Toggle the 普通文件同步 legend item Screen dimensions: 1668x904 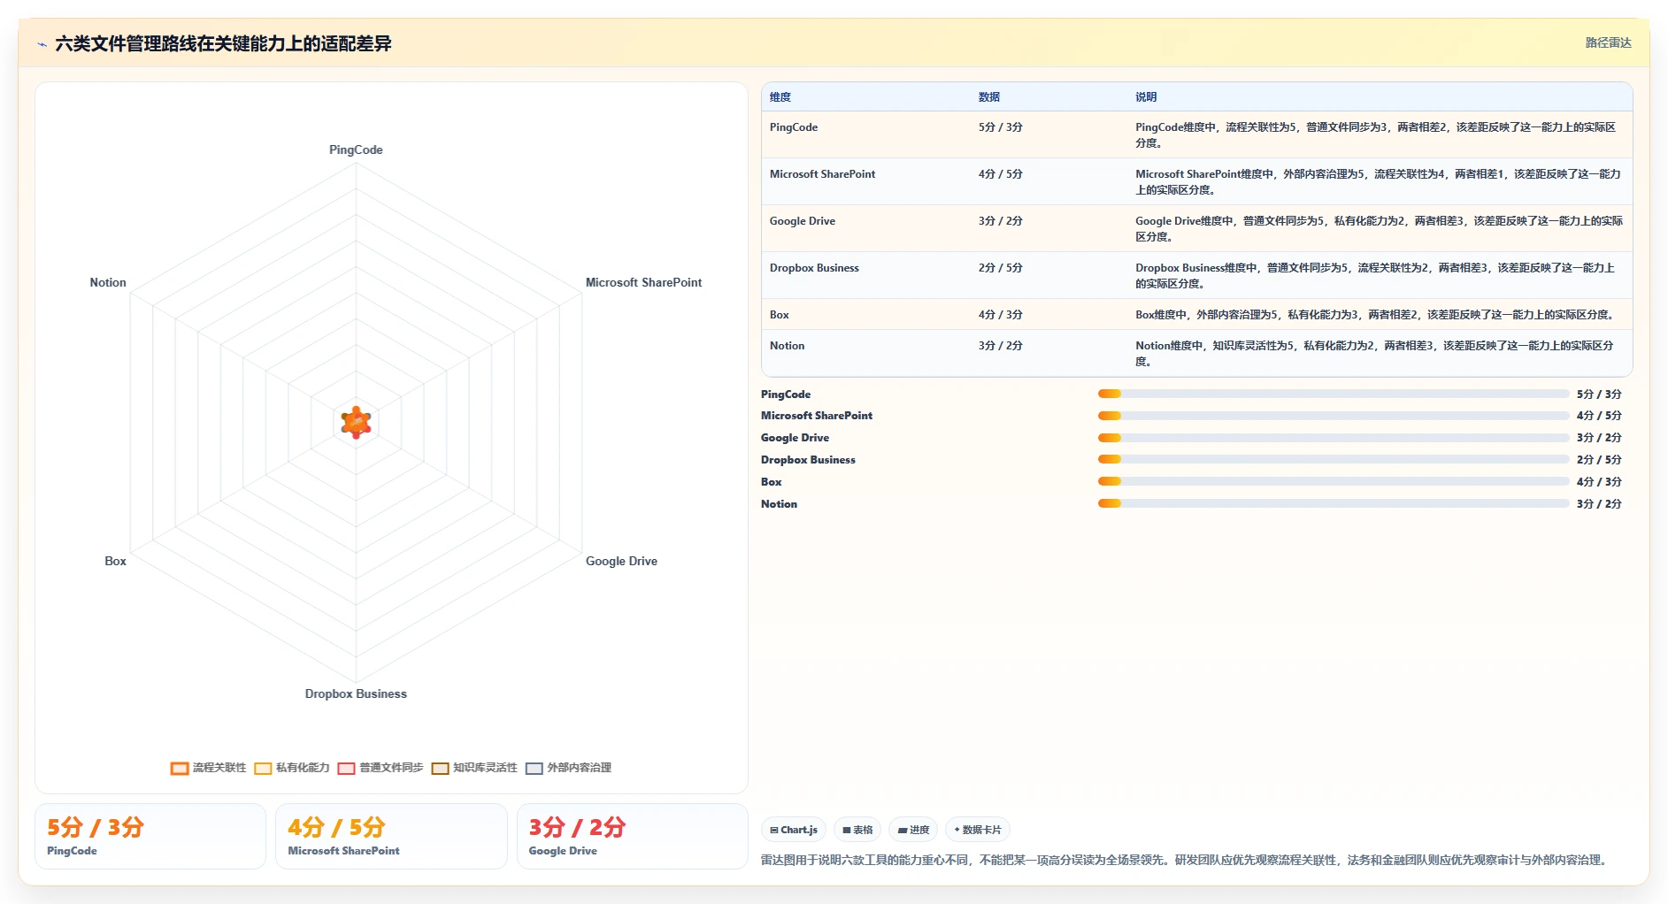[x=380, y=768]
